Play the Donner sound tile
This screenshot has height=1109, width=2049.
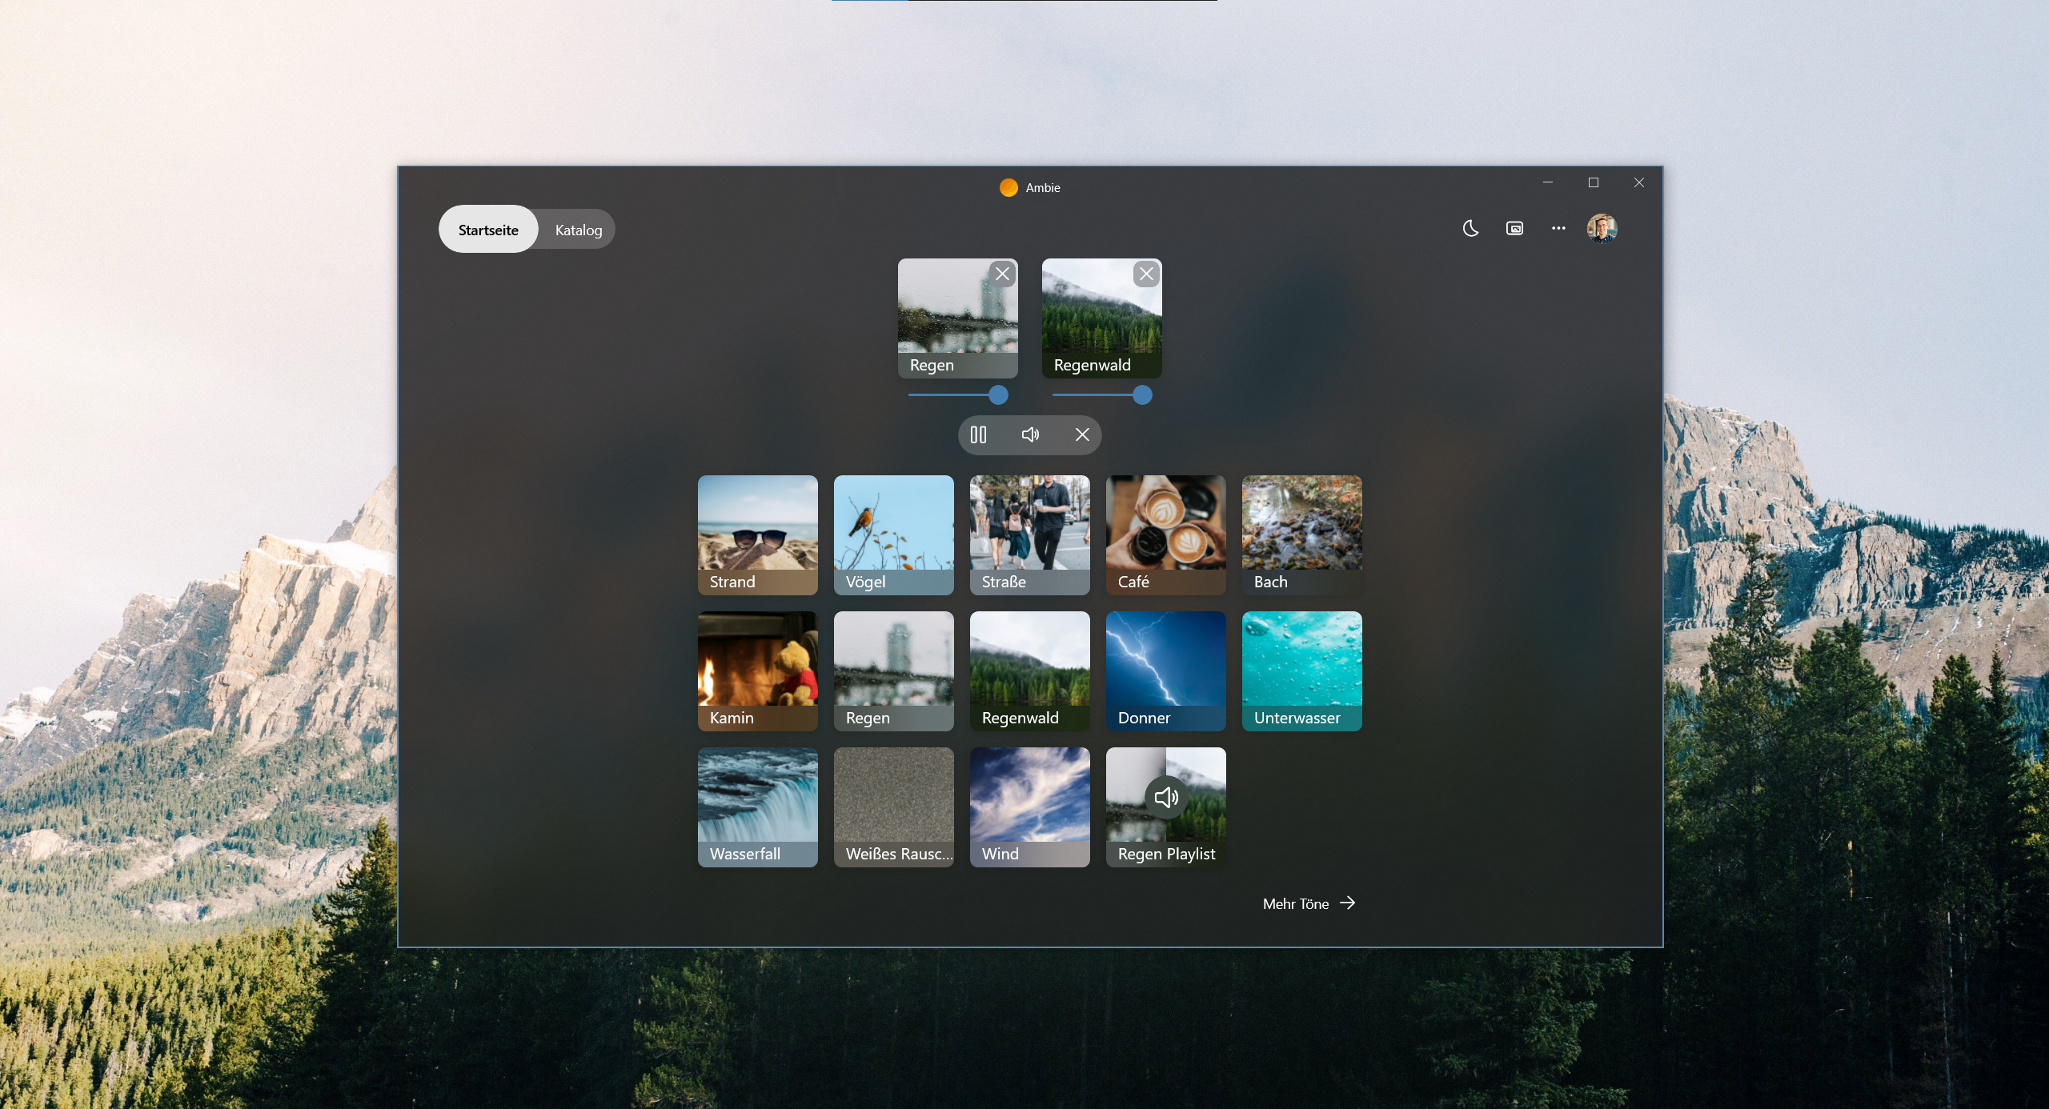[x=1166, y=671]
